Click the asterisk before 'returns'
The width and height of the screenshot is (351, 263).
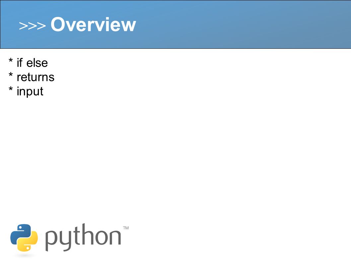click(11, 75)
